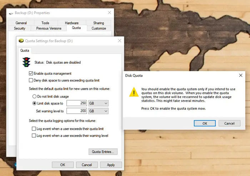Click Cancel in Quota Settings window
The image size is (250, 176).
[87, 165]
